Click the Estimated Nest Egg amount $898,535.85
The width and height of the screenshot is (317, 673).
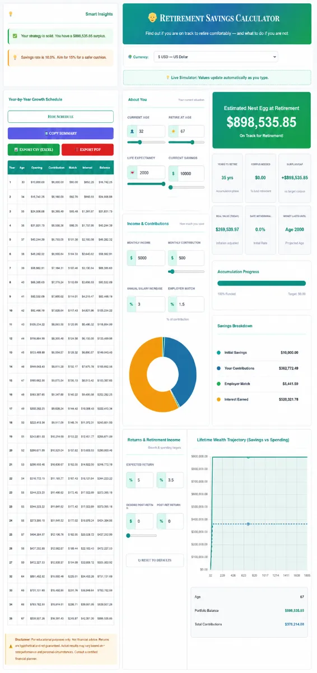coord(262,121)
